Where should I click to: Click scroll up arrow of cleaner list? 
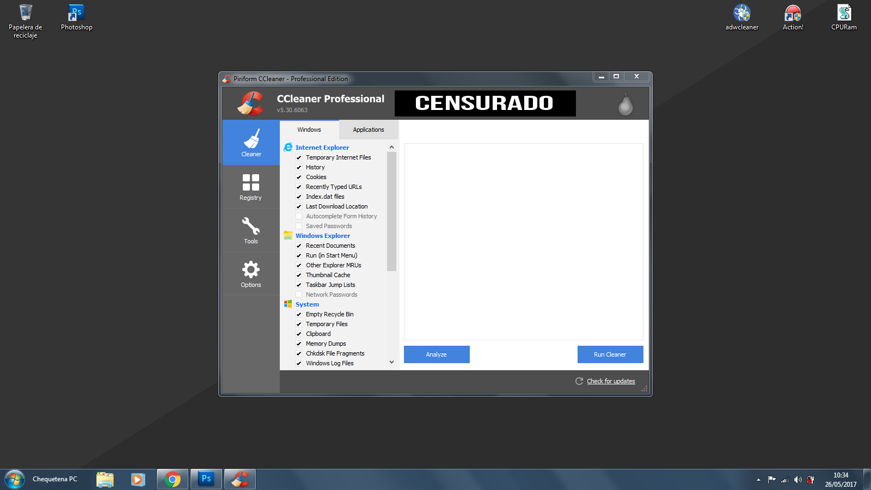391,147
